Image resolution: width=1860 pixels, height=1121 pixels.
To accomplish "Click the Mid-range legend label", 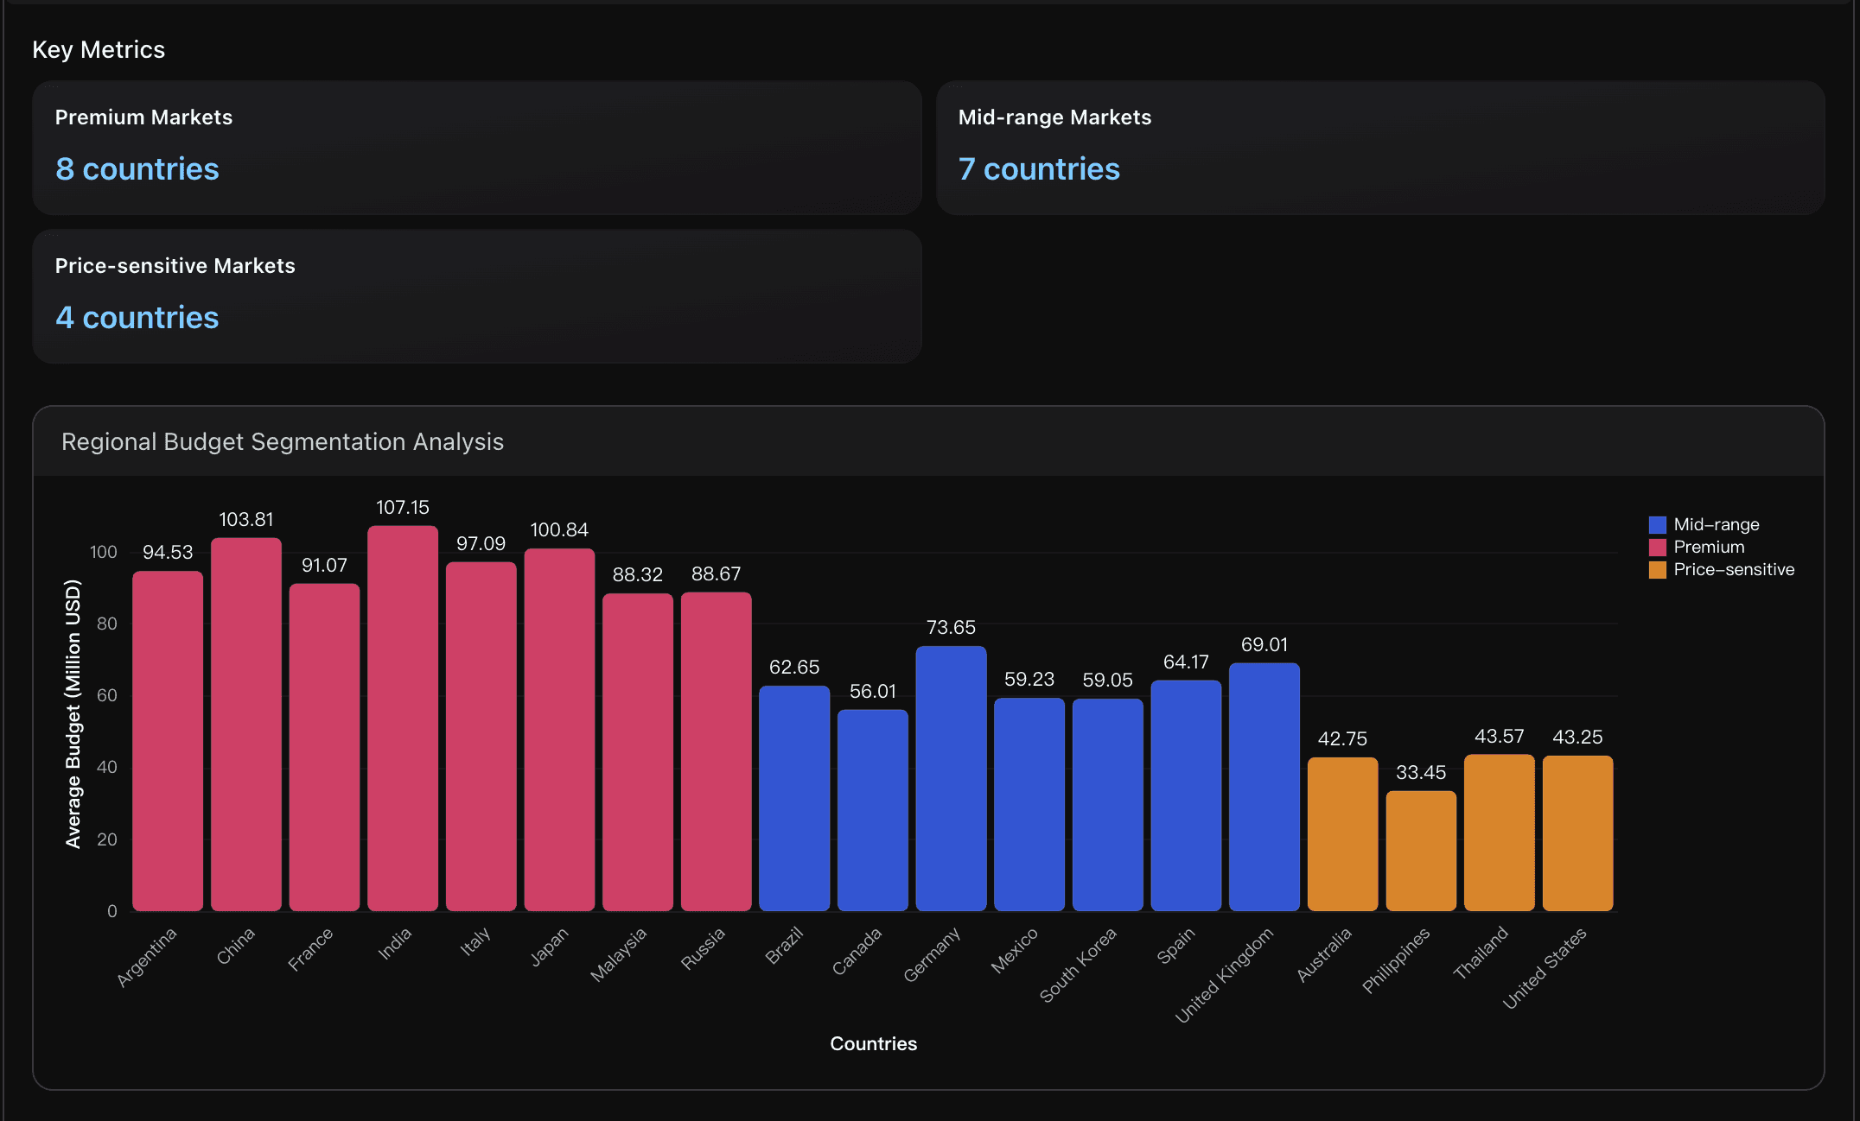I will coord(1716,524).
